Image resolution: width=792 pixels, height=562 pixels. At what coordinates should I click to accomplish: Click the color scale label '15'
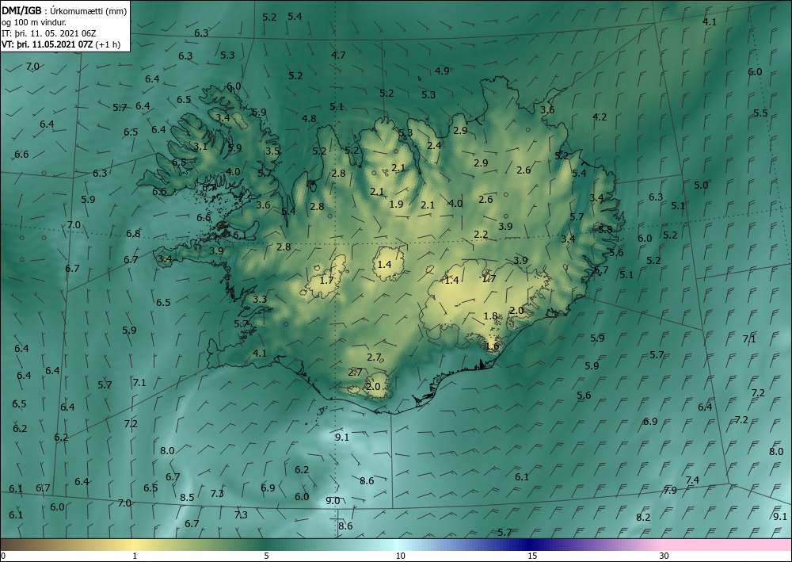(x=532, y=556)
